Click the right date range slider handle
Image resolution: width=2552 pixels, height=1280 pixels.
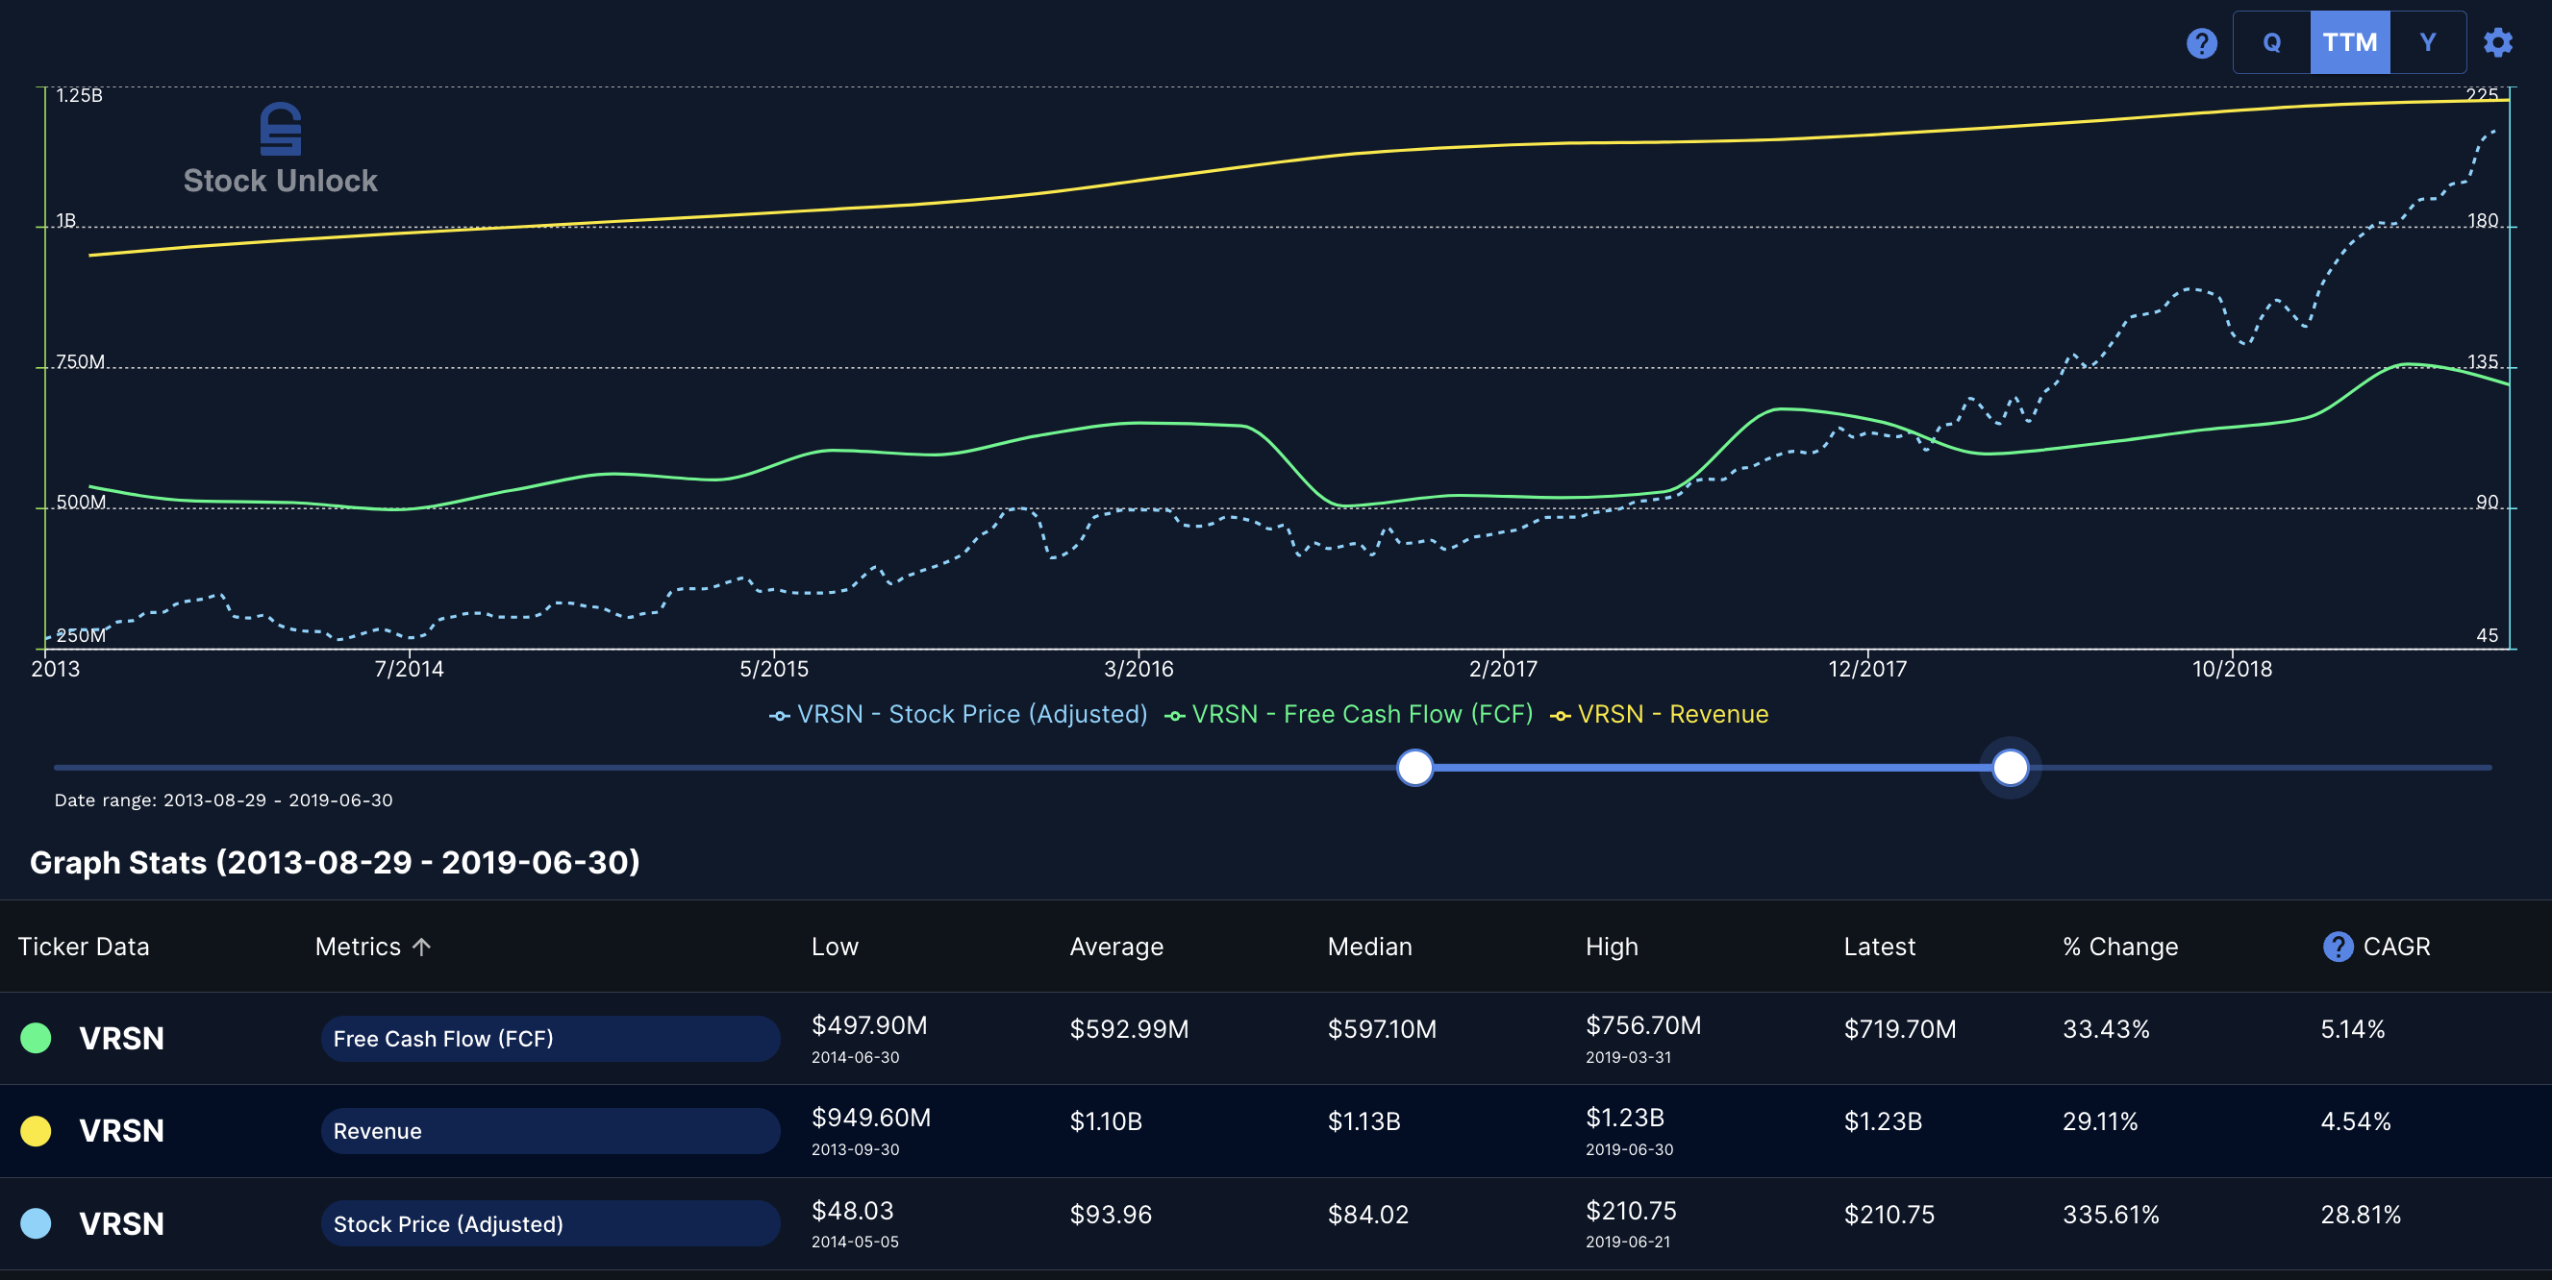2010,767
